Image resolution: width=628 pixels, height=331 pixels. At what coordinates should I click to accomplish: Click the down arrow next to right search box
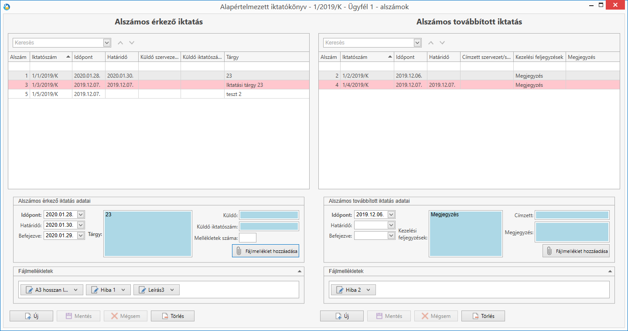[x=442, y=43]
